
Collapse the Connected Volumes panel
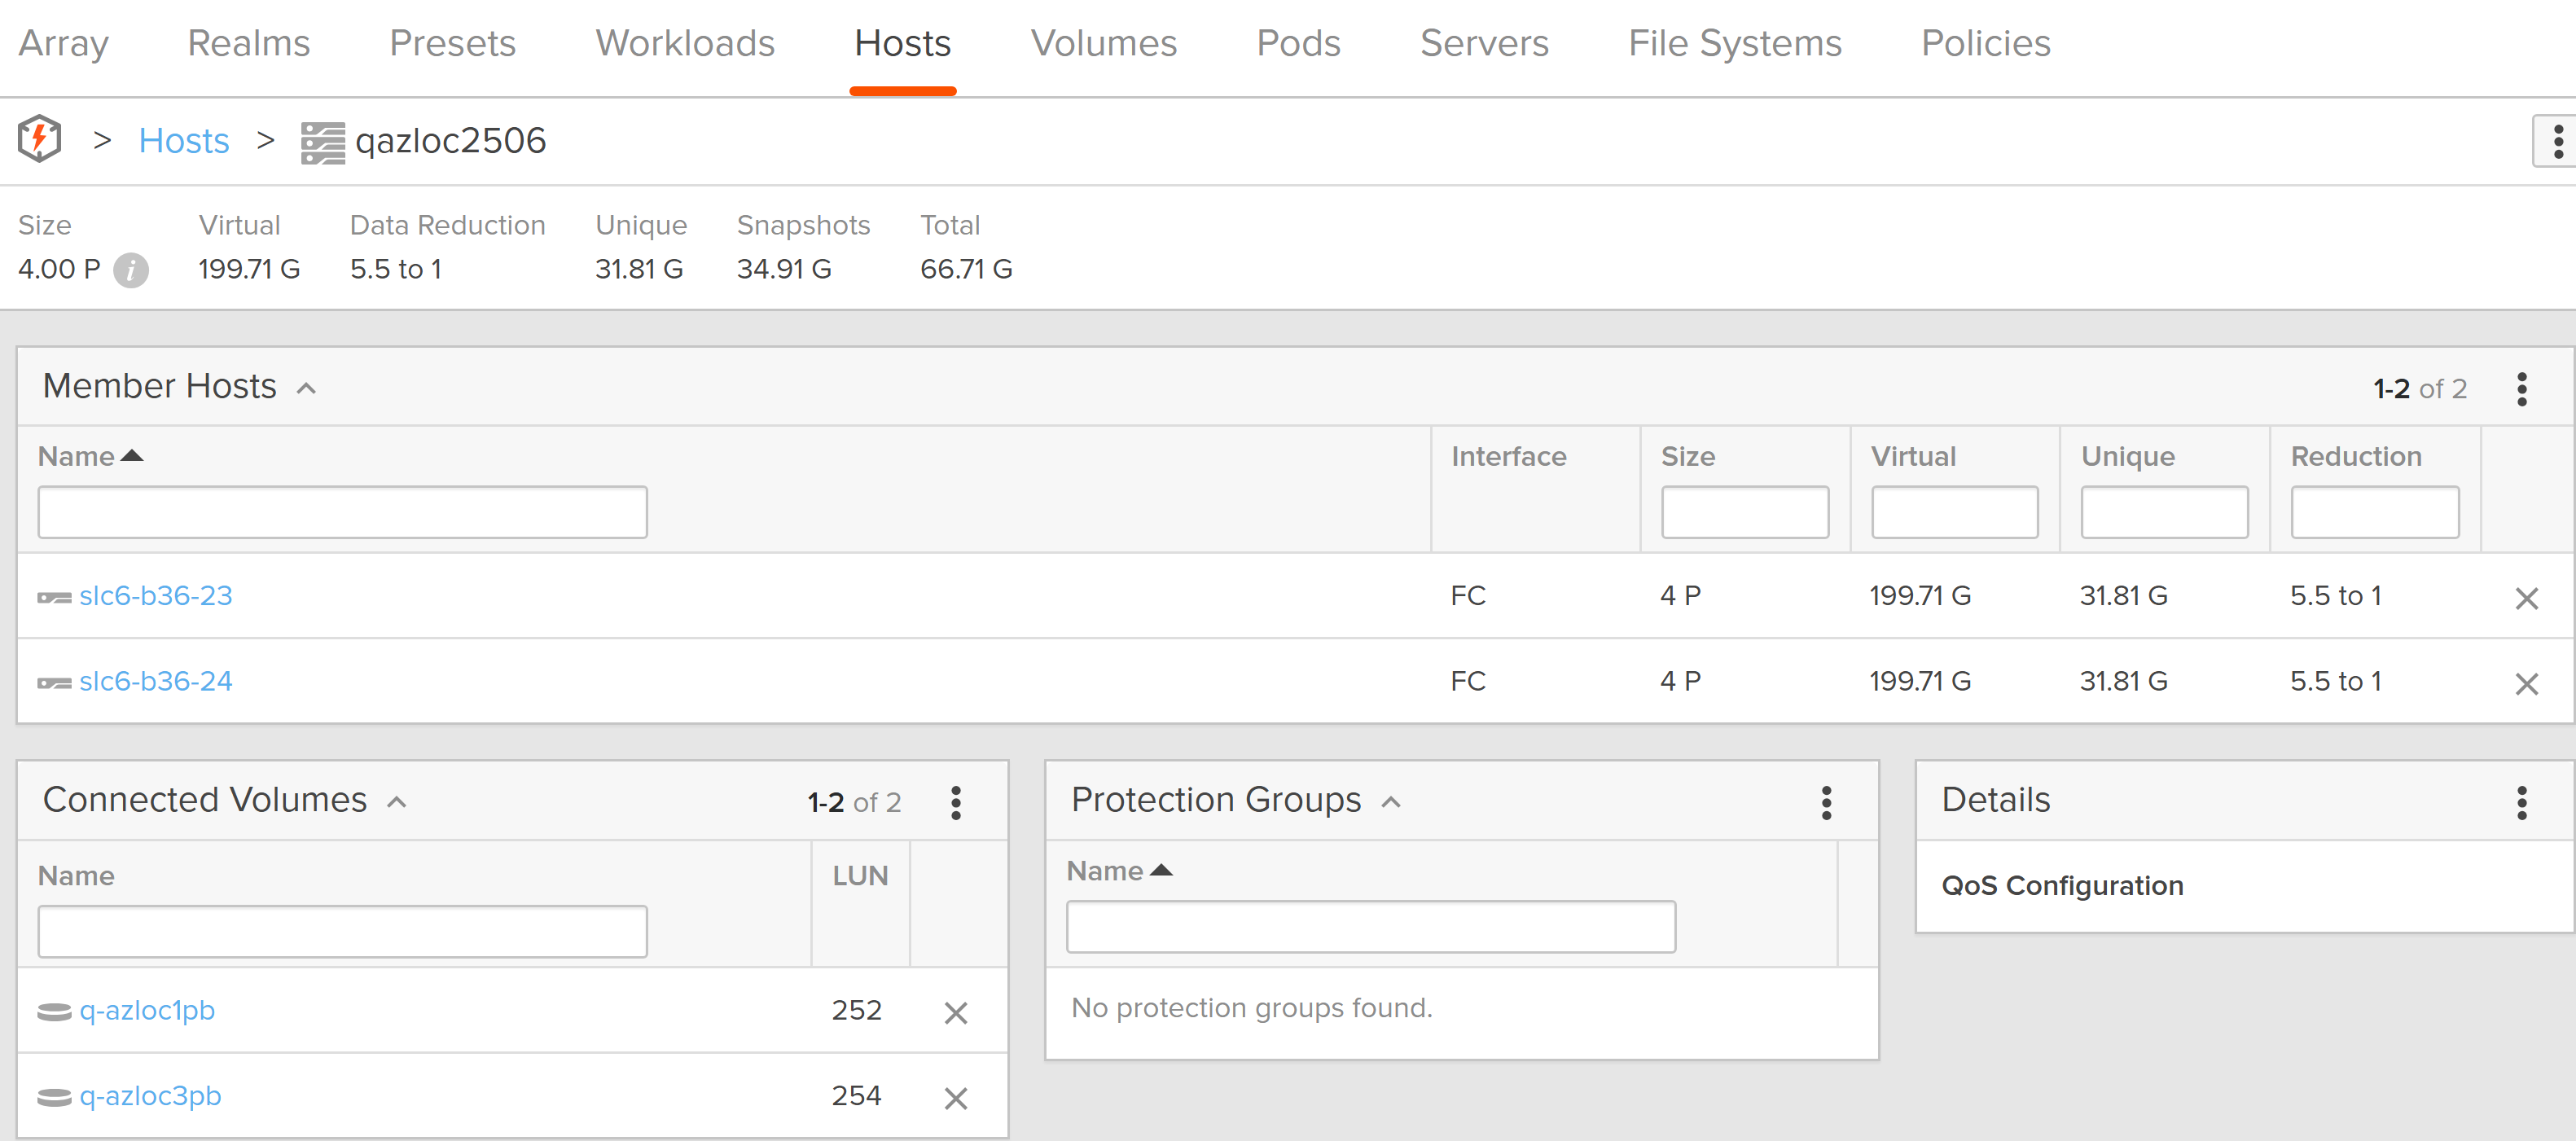point(397,801)
